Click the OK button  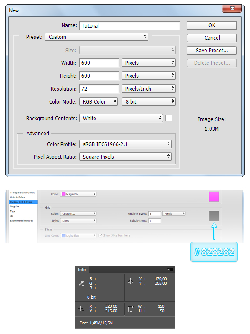click(x=212, y=25)
